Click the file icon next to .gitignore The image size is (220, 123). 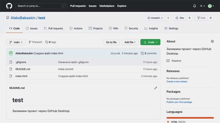click(11, 62)
